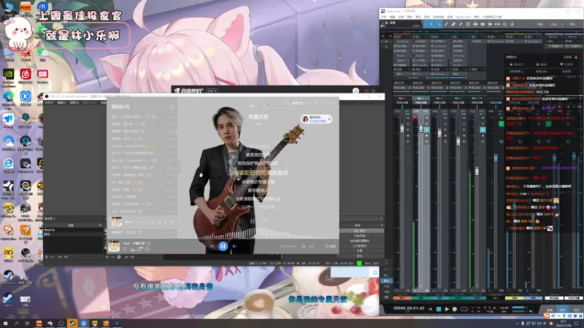The width and height of the screenshot is (584, 328).
Task: Adjust the selected second channel fader
Action: coord(421,128)
